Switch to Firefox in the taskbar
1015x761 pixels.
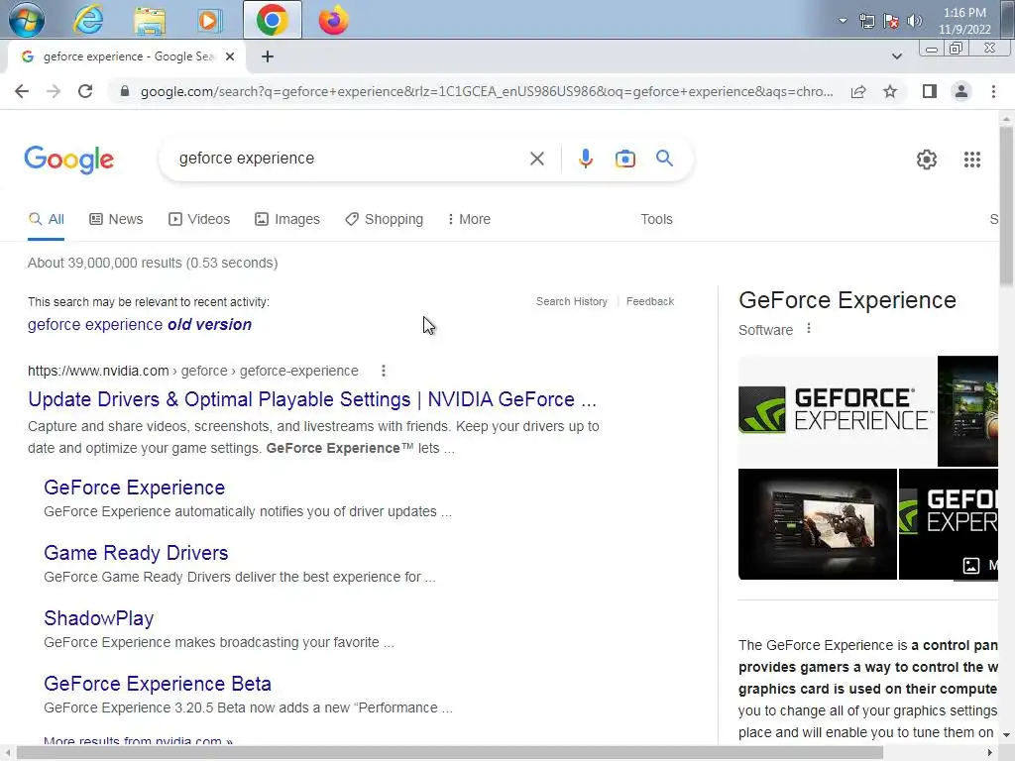(333, 20)
